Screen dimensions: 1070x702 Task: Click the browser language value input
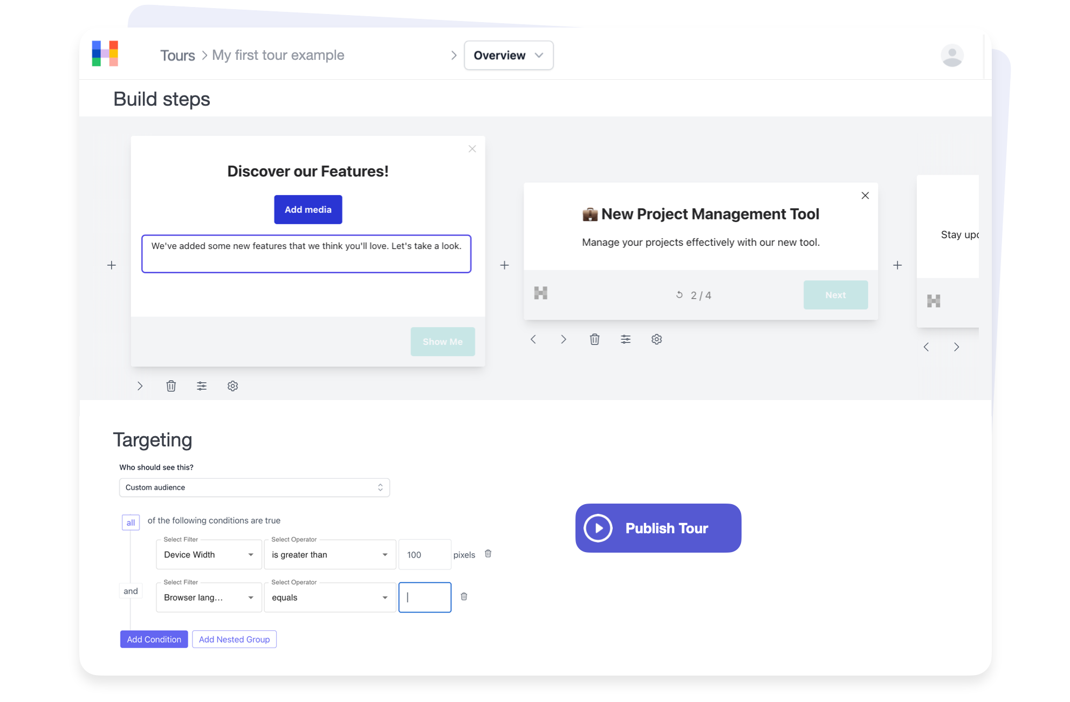pos(425,597)
